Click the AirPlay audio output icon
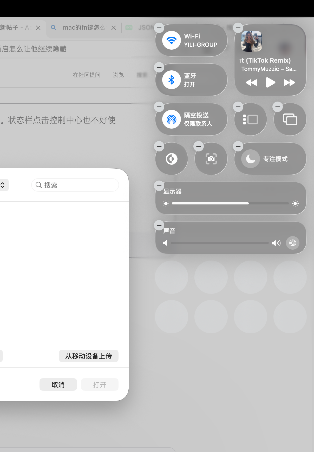The height and width of the screenshot is (452, 314). (292, 243)
